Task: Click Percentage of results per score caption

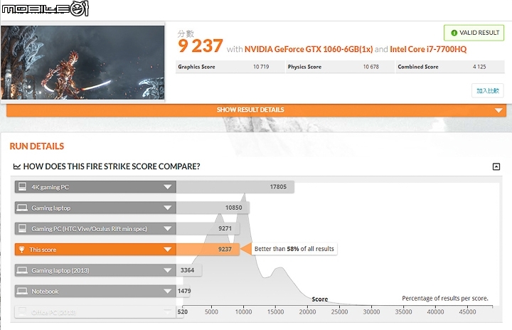Action: click(x=445, y=298)
